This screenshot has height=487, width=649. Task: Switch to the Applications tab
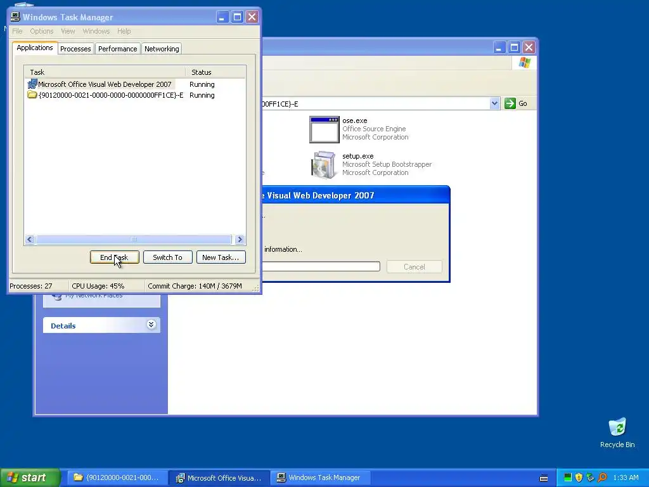coord(35,48)
